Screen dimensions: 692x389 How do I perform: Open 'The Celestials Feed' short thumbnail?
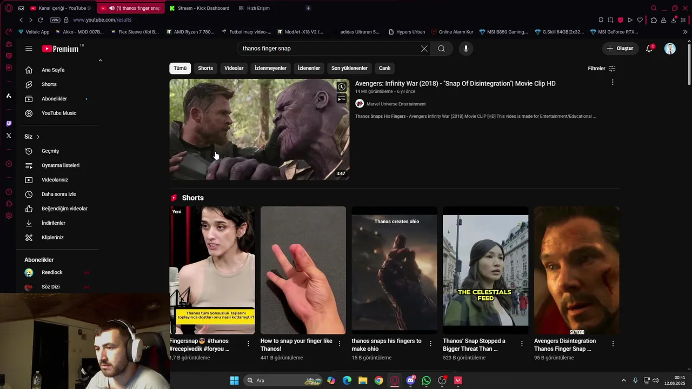coord(485,270)
